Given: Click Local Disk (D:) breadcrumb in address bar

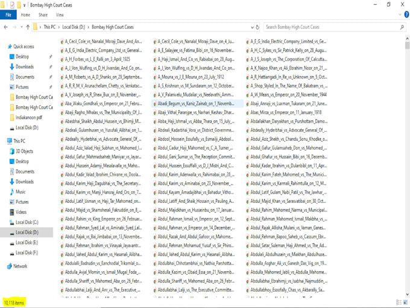Looking at the screenshot, I should point(74,27).
